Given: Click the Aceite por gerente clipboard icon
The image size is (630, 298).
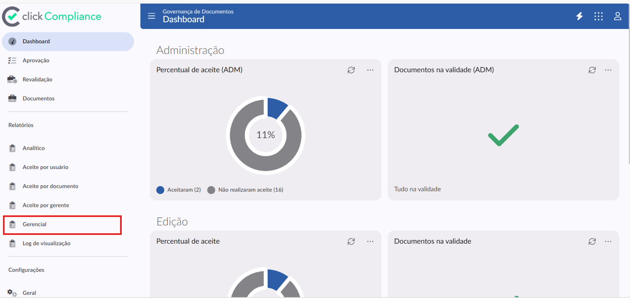Looking at the screenshot, I should [x=12, y=205].
